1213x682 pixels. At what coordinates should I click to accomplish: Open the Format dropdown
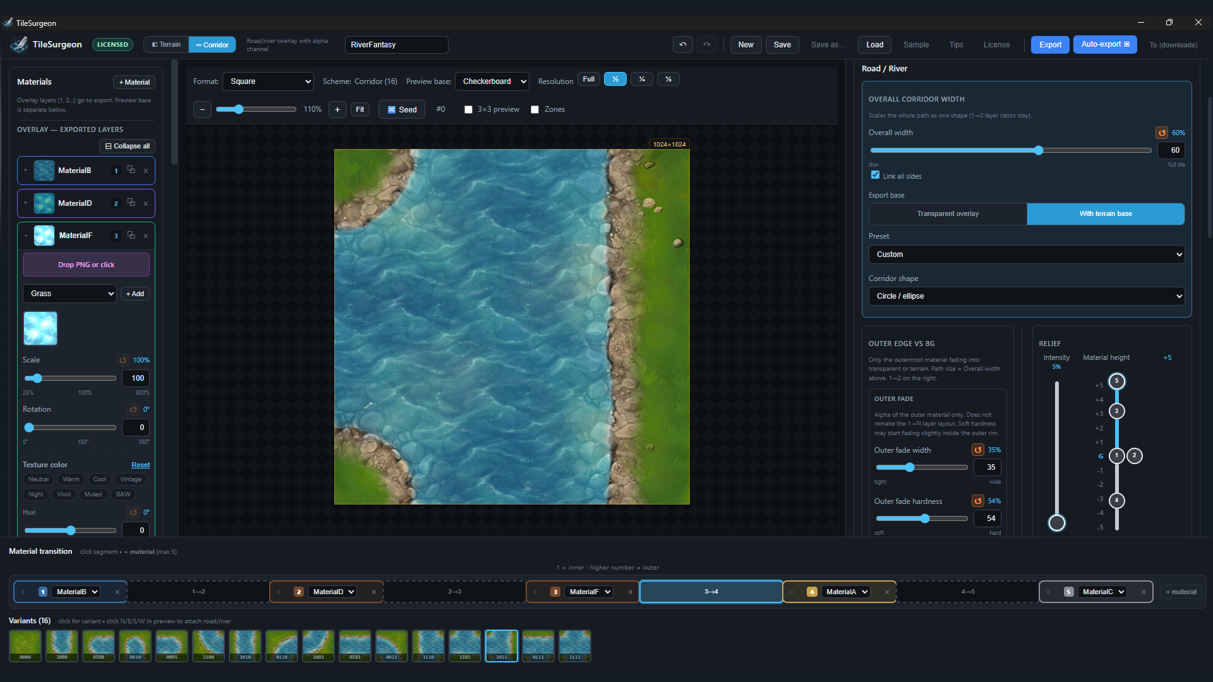tap(269, 81)
